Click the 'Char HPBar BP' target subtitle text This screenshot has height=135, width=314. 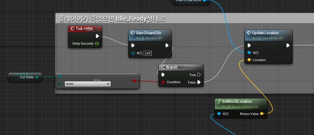click(272, 38)
